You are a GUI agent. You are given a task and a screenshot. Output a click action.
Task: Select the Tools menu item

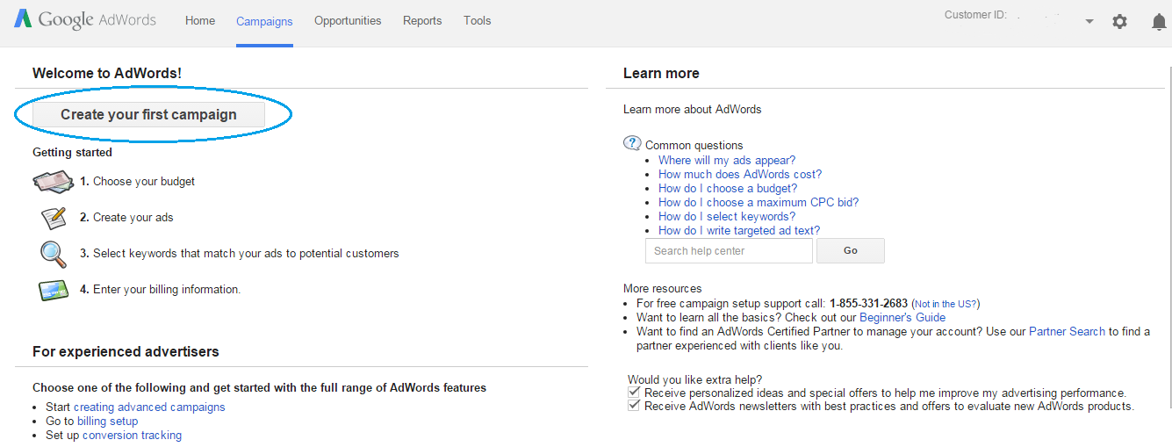click(x=478, y=20)
